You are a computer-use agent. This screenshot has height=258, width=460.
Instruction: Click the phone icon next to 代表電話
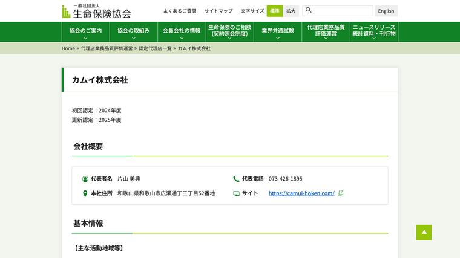[236, 179]
